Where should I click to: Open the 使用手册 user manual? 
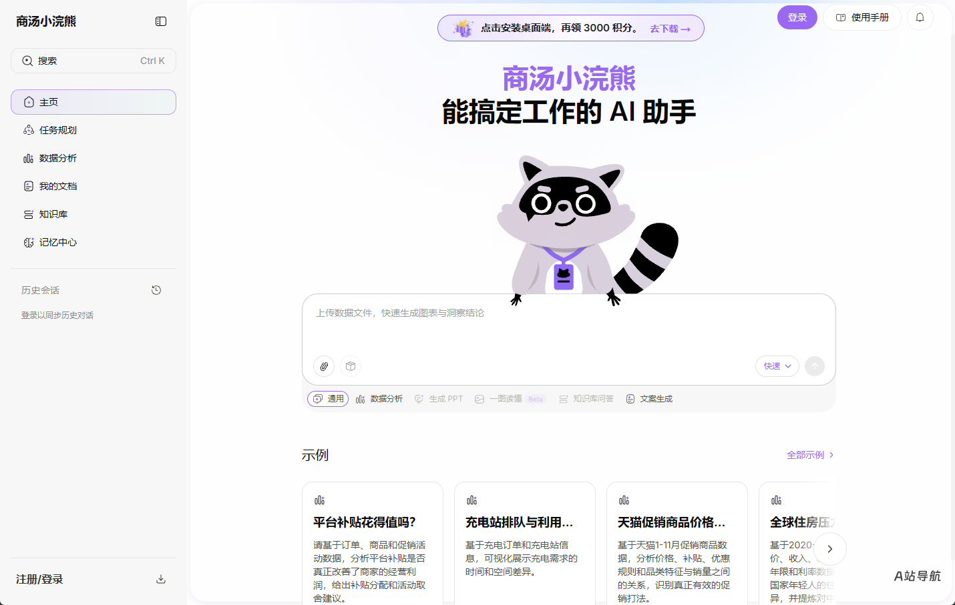(862, 17)
